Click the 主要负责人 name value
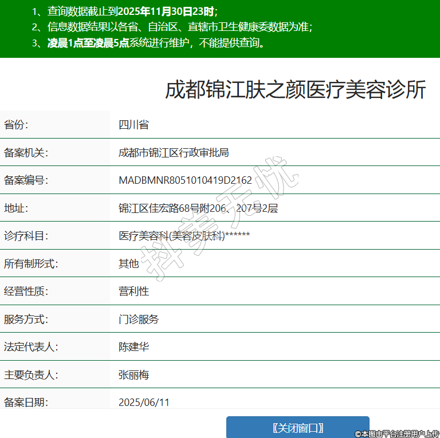 [133, 375]
